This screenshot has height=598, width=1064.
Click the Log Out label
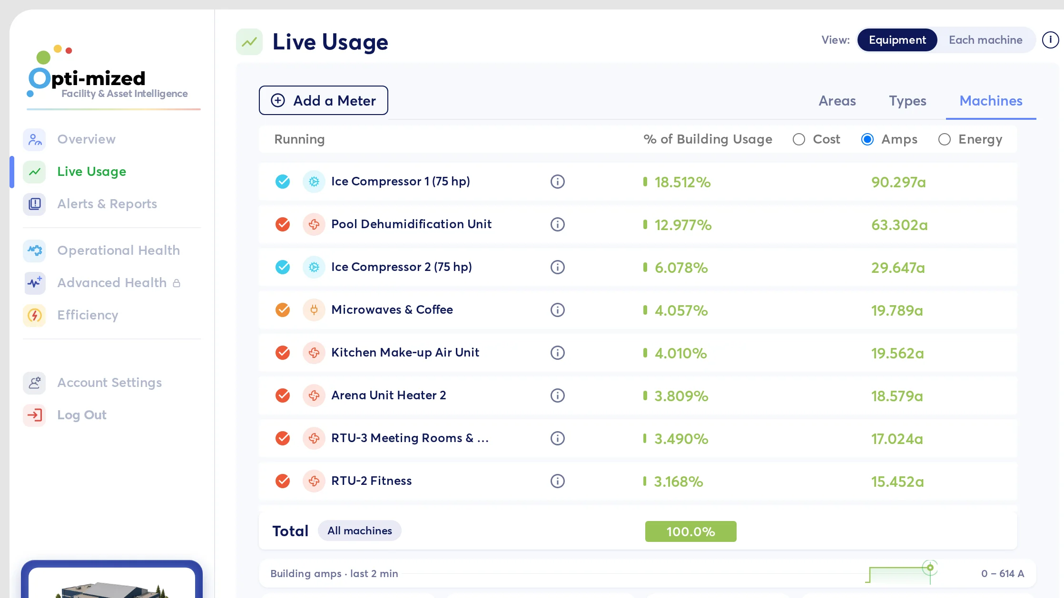coord(82,415)
